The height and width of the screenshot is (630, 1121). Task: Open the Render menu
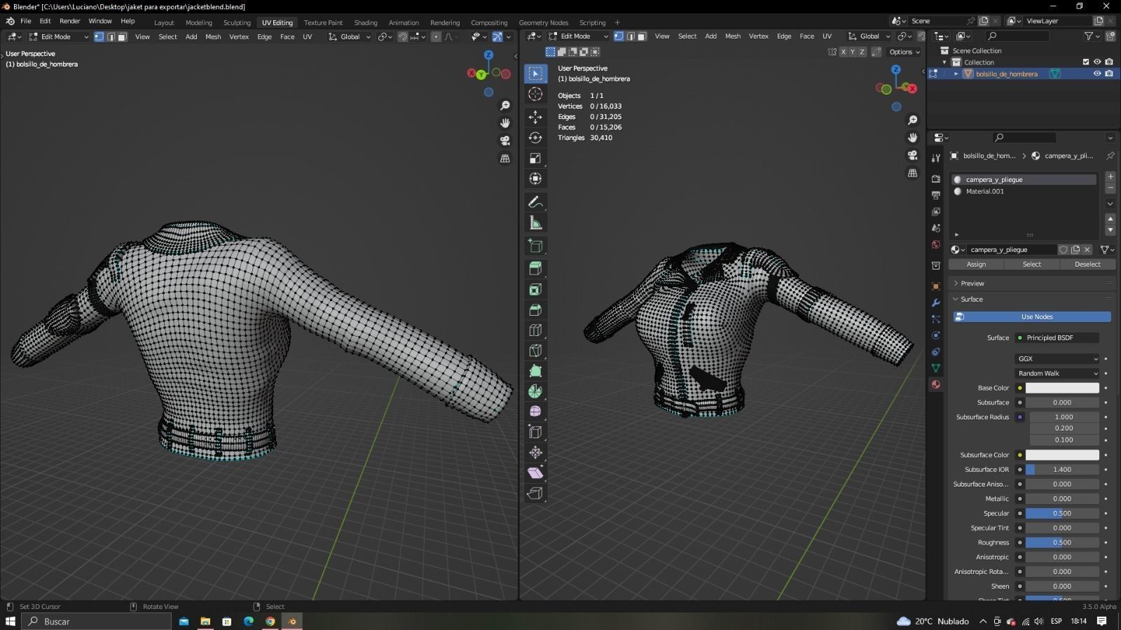[69, 21]
